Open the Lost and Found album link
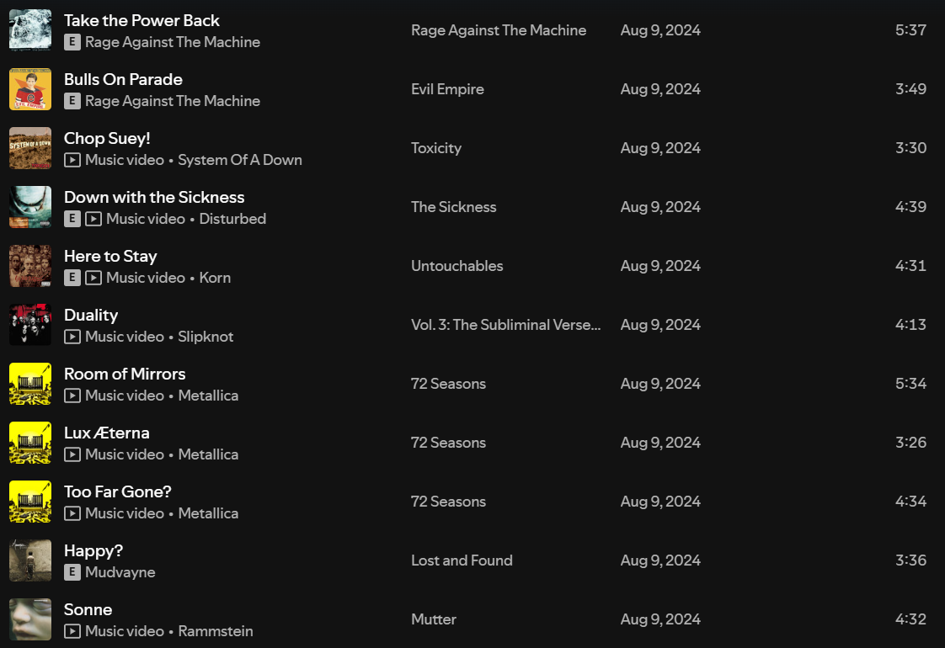The width and height of the screenshot is (945, 648). (x=462, y=560)
